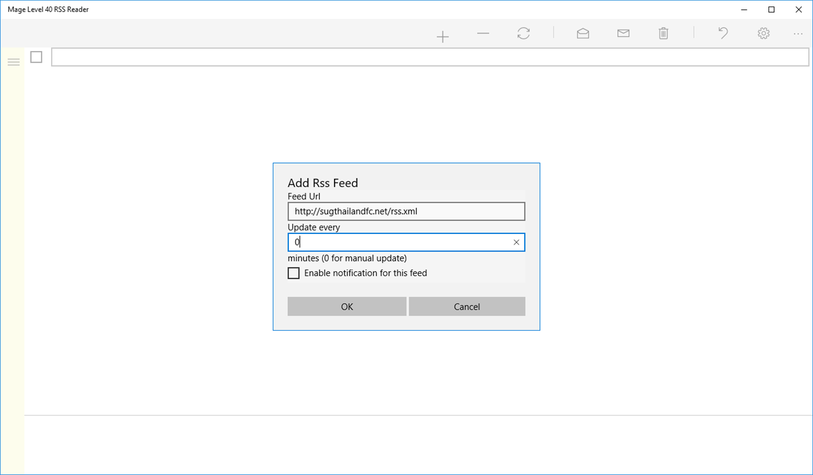This screenshot has width=813, height=475.
Task: Click the plus icon to add feed
Action: [443, 37]
